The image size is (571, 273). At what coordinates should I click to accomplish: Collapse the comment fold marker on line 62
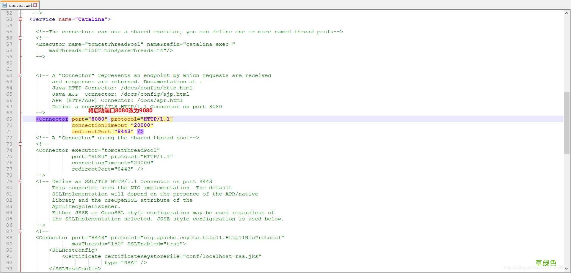click(x=20, y=75)
